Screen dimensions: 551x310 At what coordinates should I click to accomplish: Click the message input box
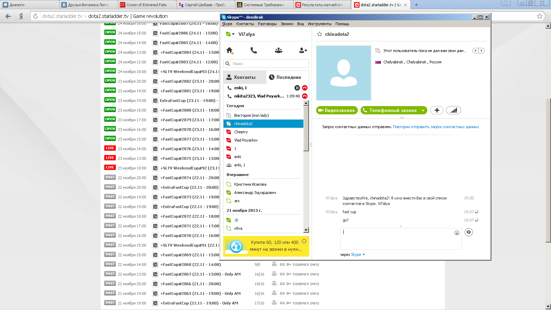click(x=401, y=239)
